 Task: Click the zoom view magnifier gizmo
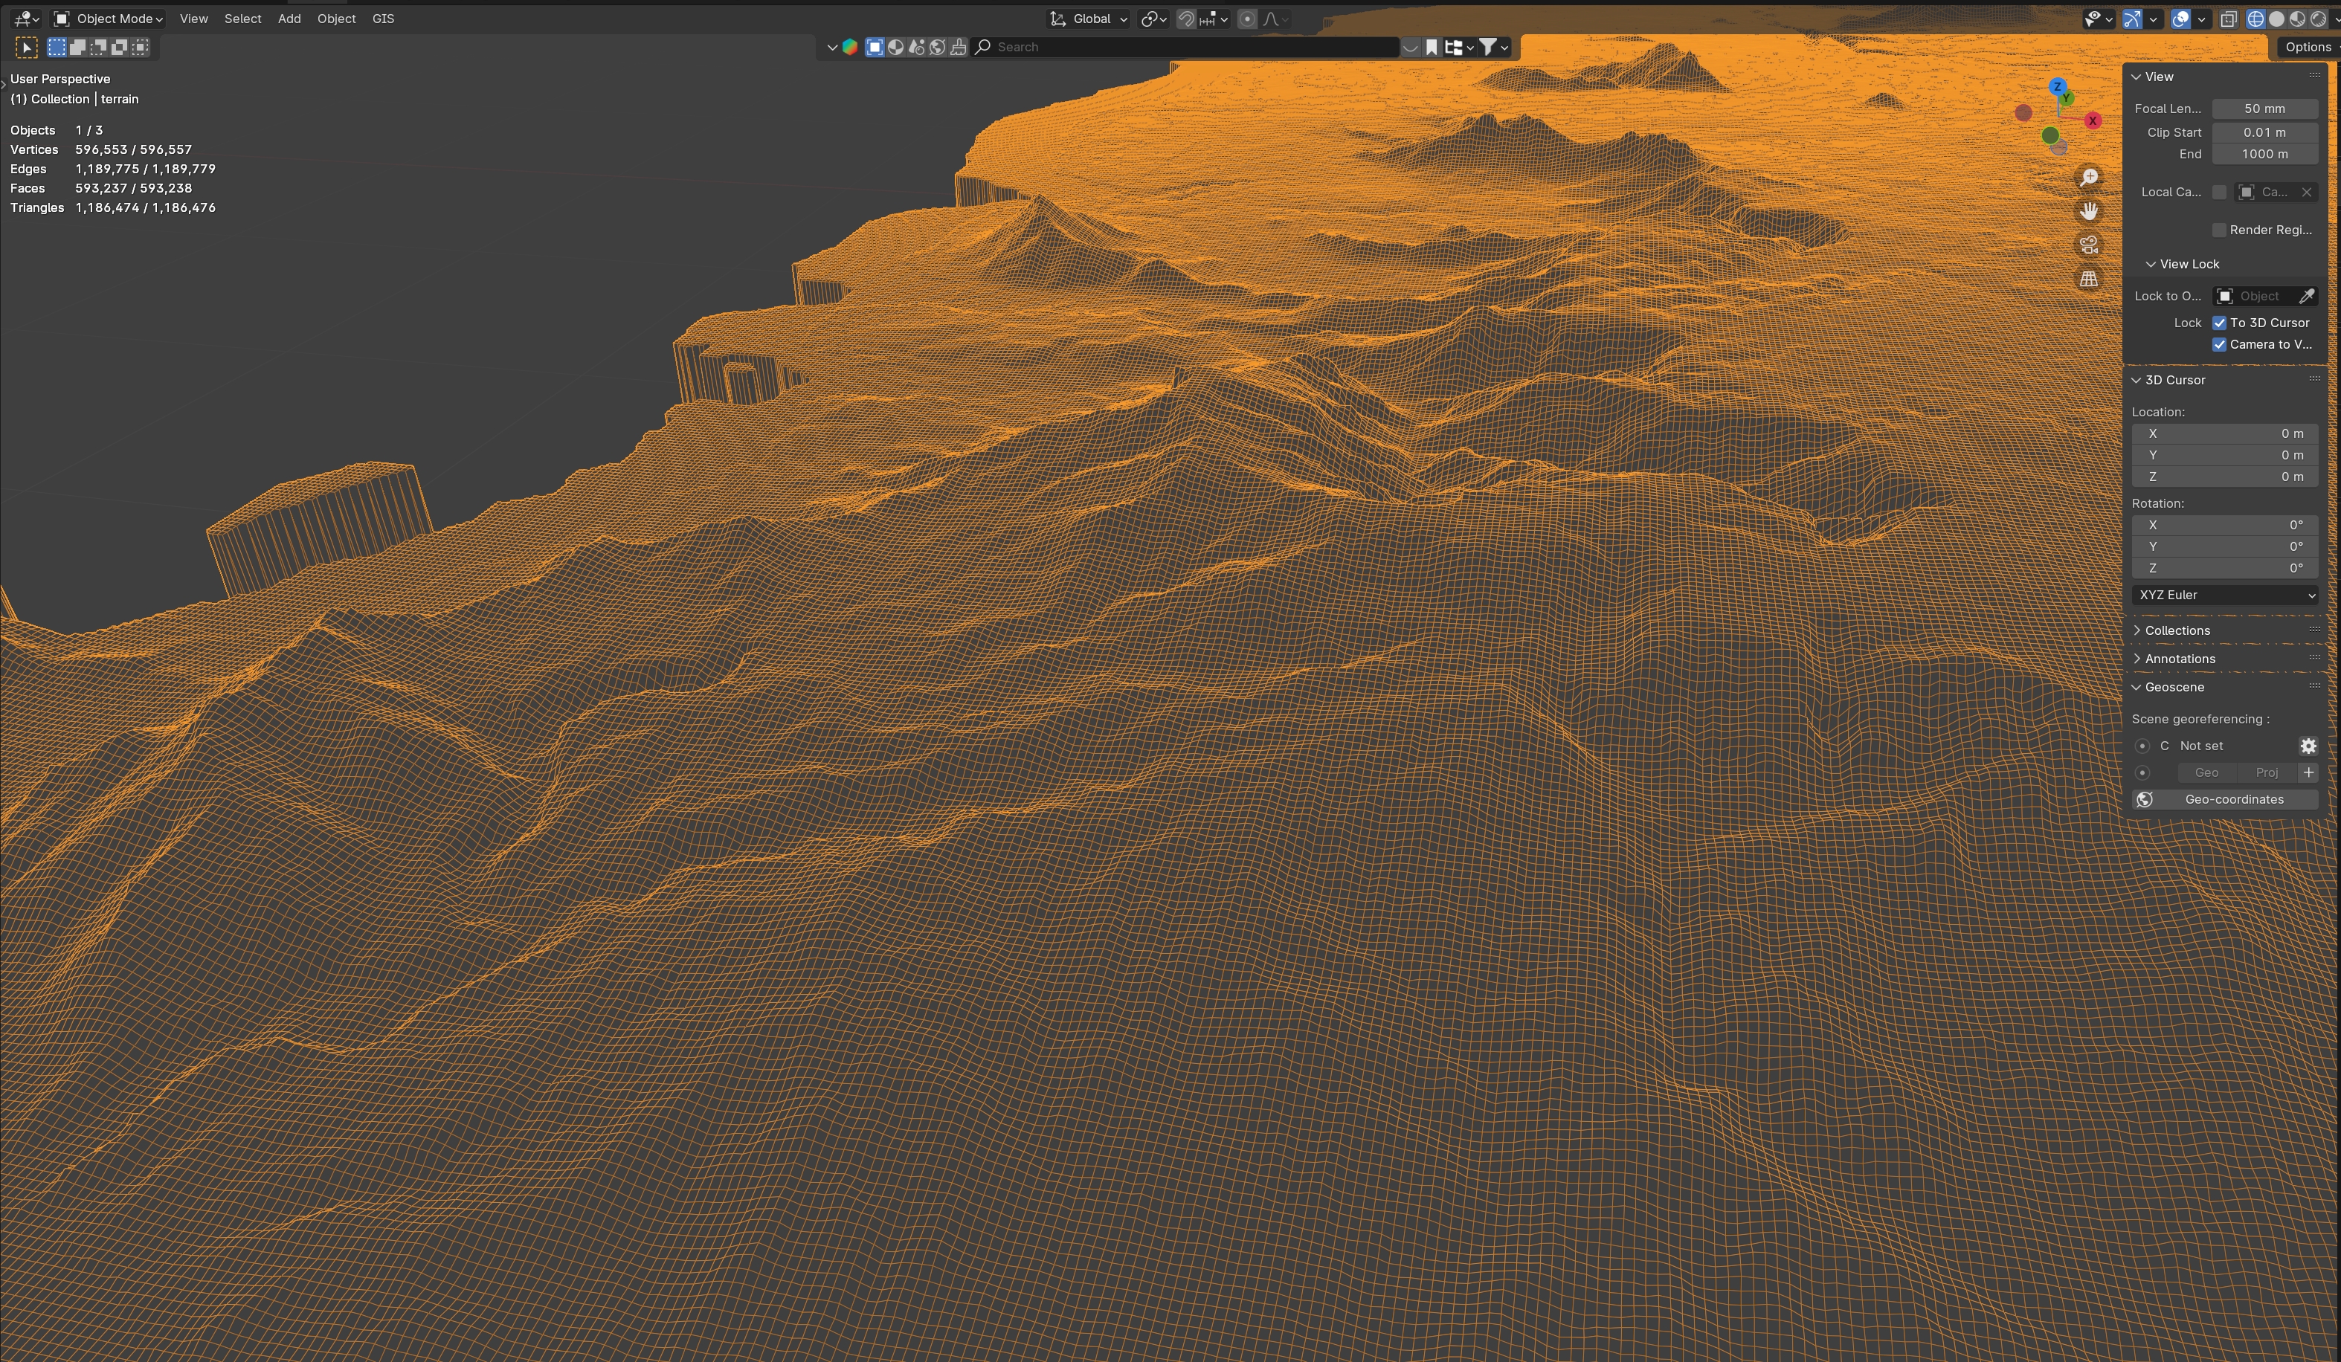click(2088, 178)
